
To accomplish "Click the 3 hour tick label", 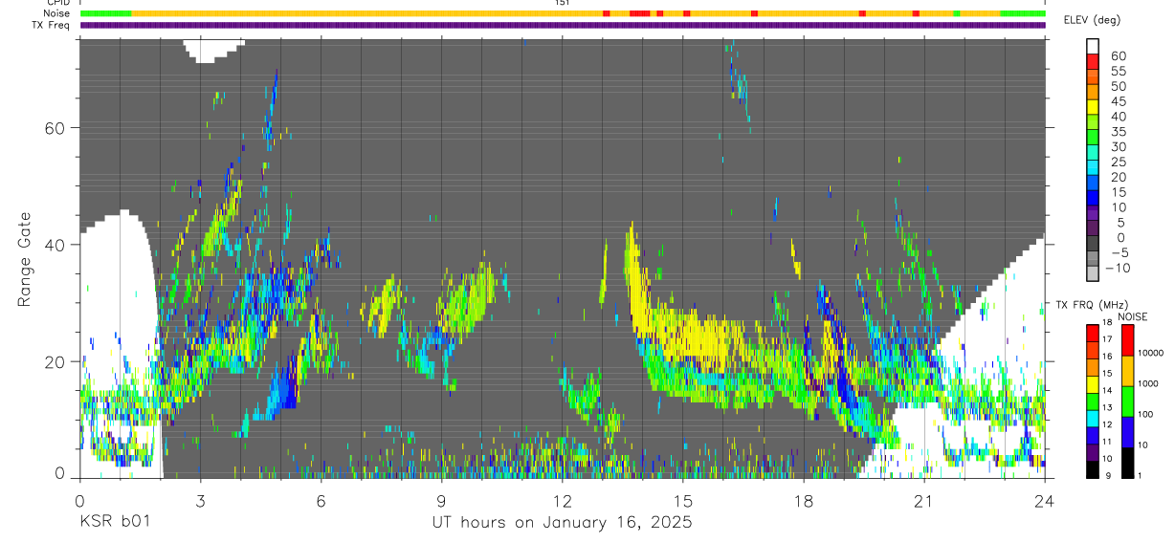I will click(200, 501).
